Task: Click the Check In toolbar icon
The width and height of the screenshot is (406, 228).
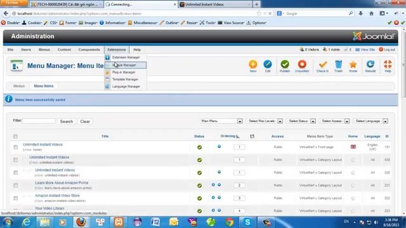Action: [x=322, y=66]
